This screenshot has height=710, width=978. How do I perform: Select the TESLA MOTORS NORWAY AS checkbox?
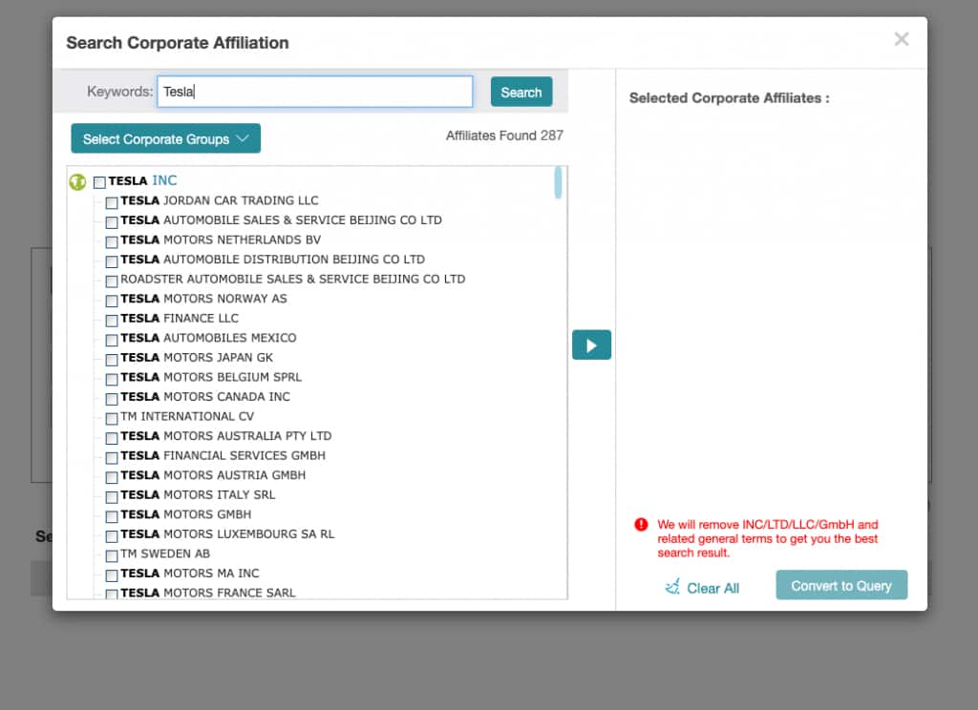(x=112, y=301)
